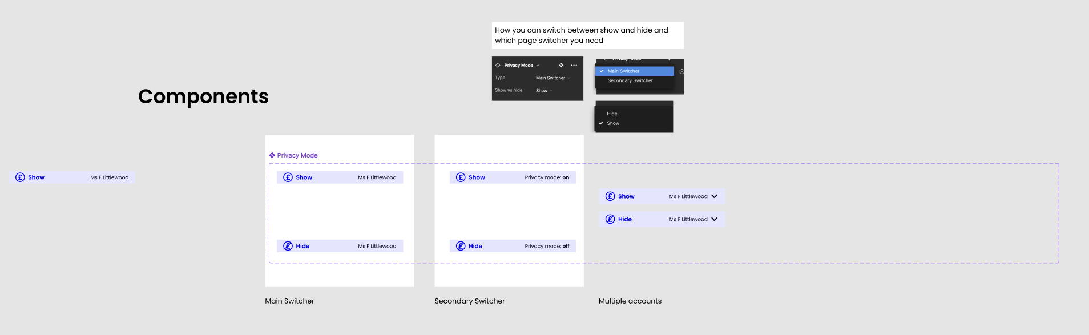
Task: Click the pound icon in the standalone Show bar
Action: click(20, 177)
